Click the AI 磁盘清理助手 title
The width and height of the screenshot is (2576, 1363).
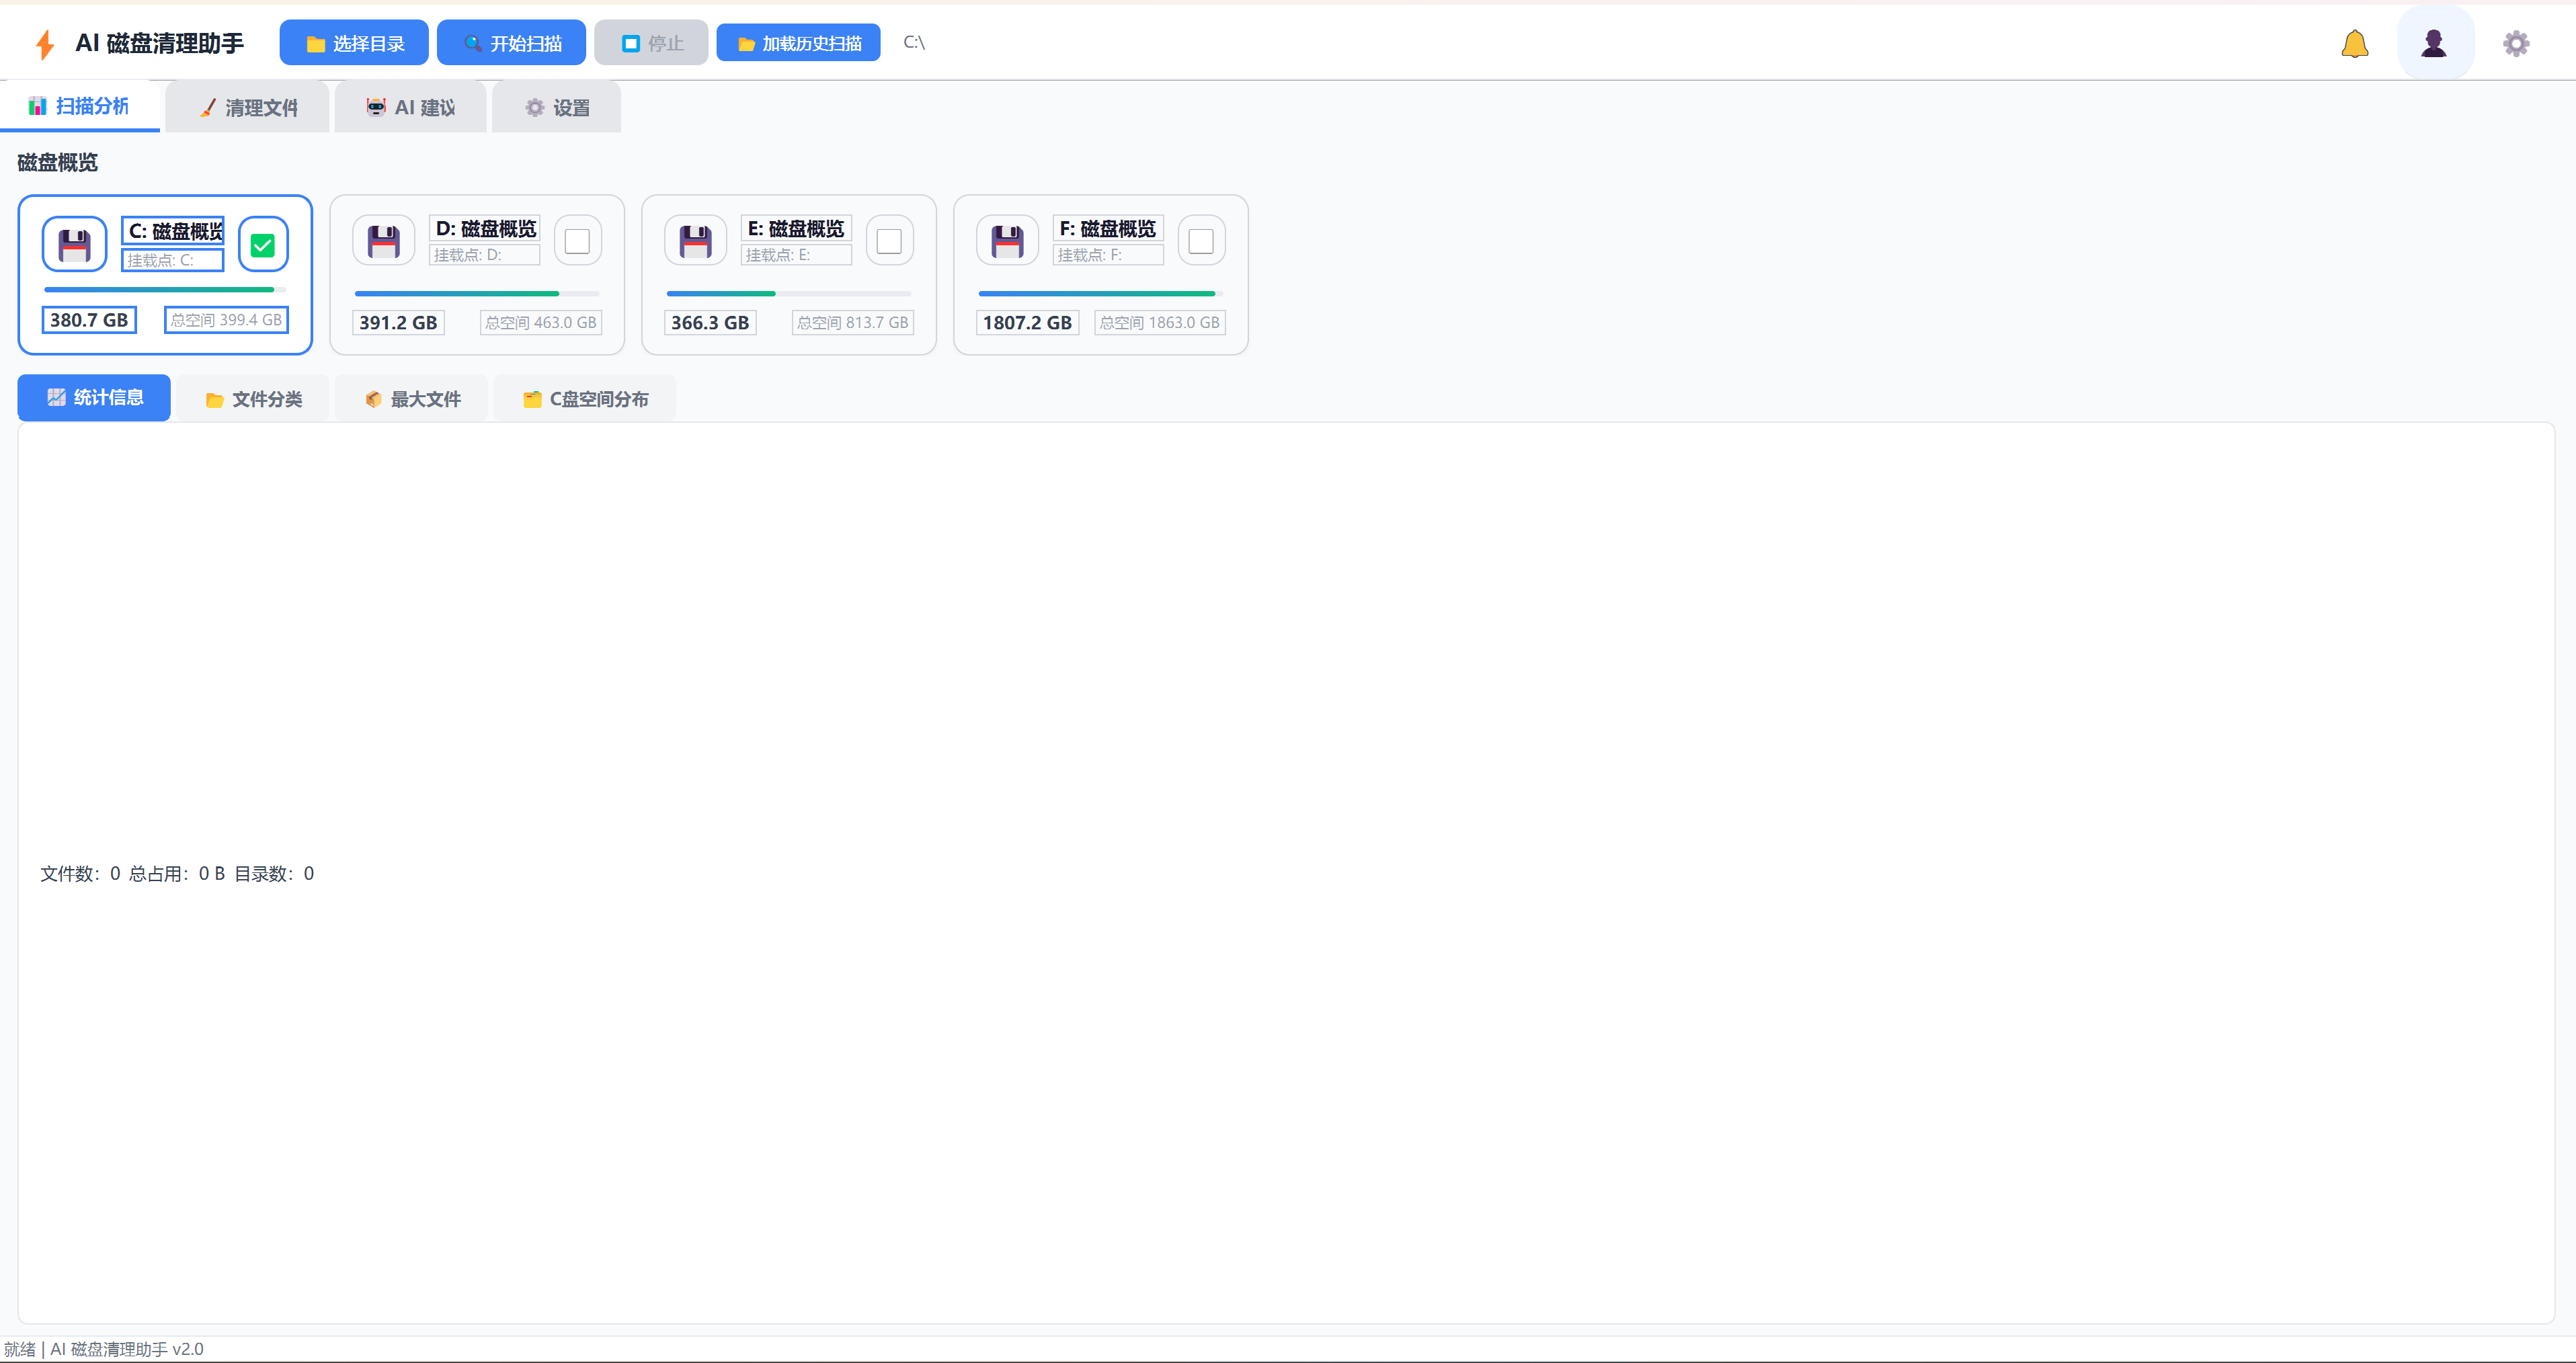point(160,43)
